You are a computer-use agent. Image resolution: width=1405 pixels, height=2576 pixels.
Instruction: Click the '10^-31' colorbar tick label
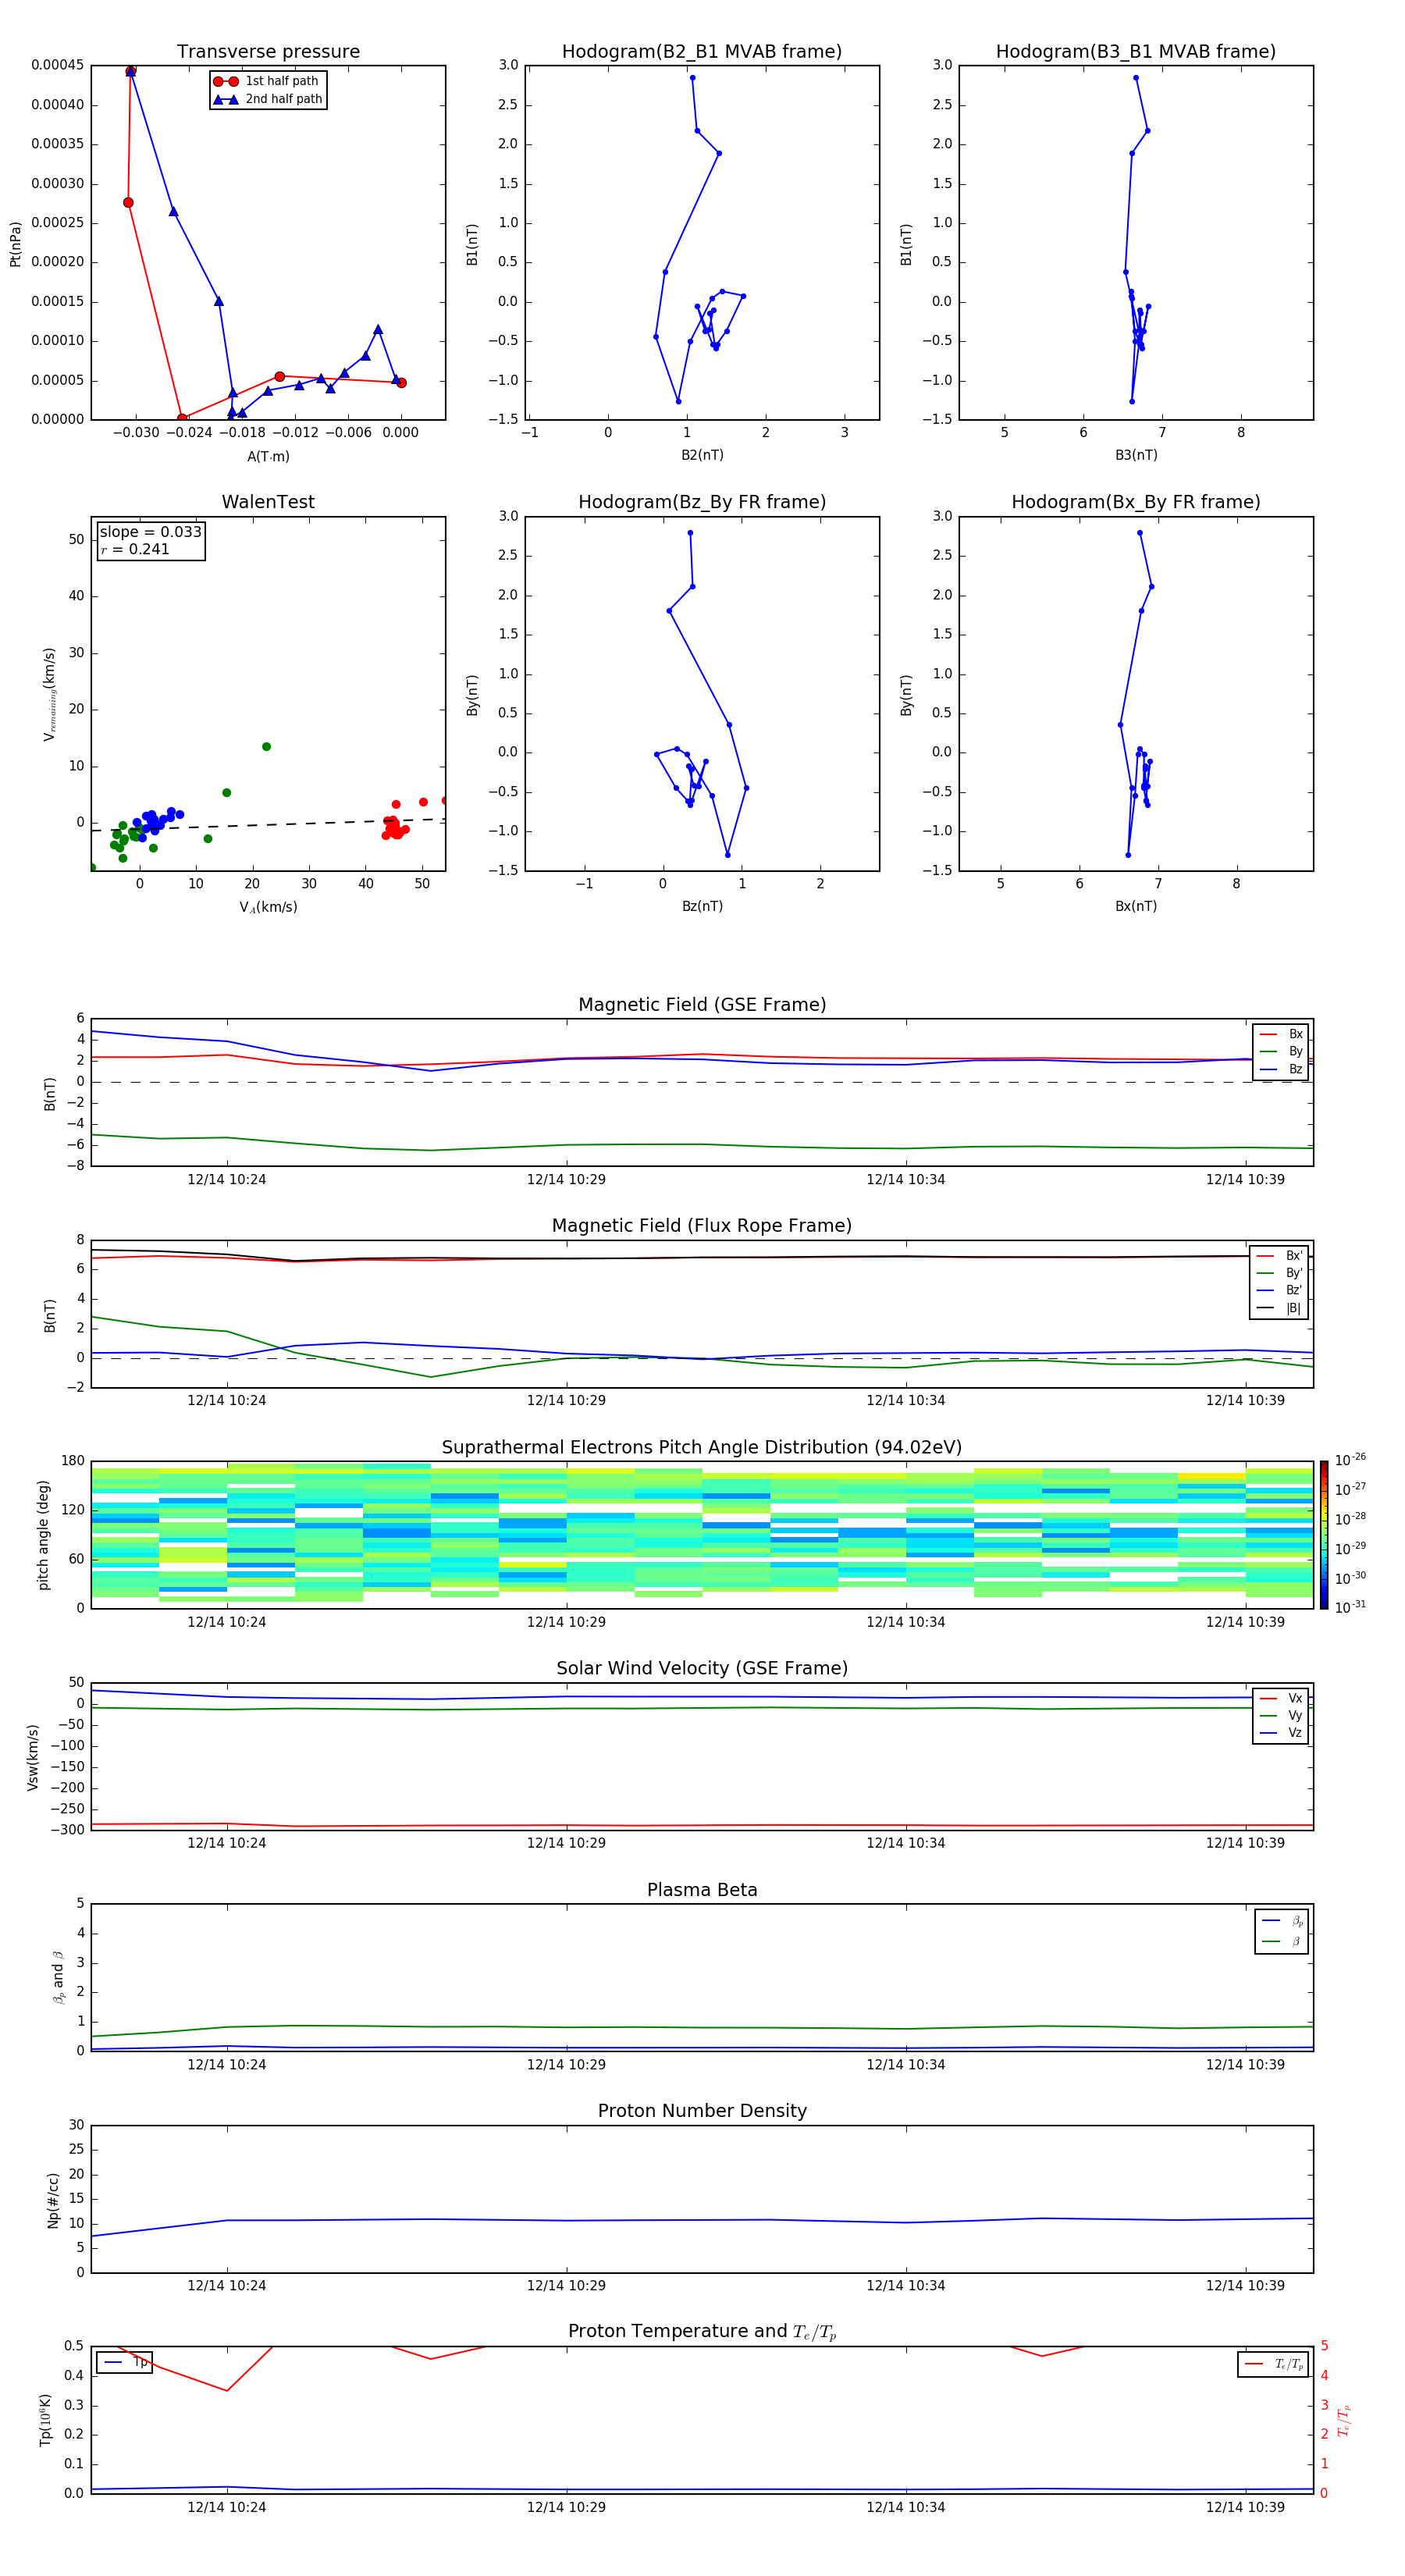tap(1350, 1607)
